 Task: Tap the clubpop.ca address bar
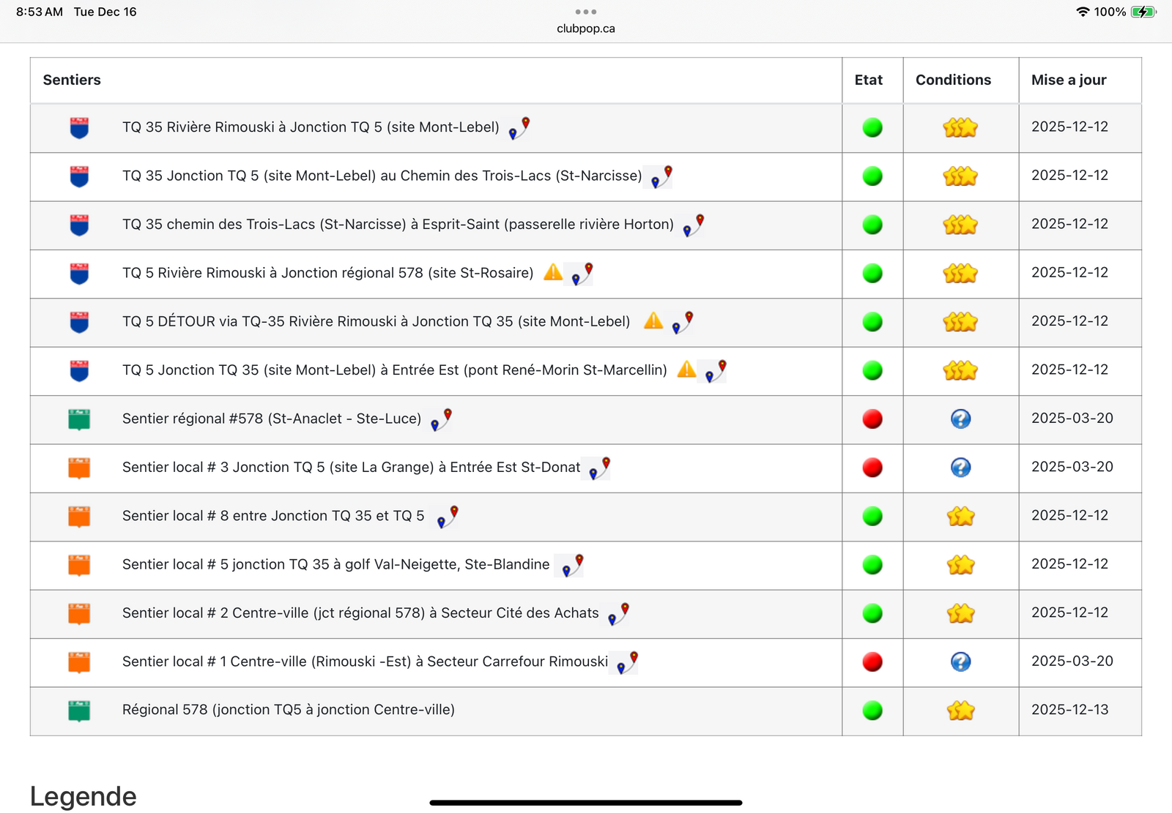585,29
